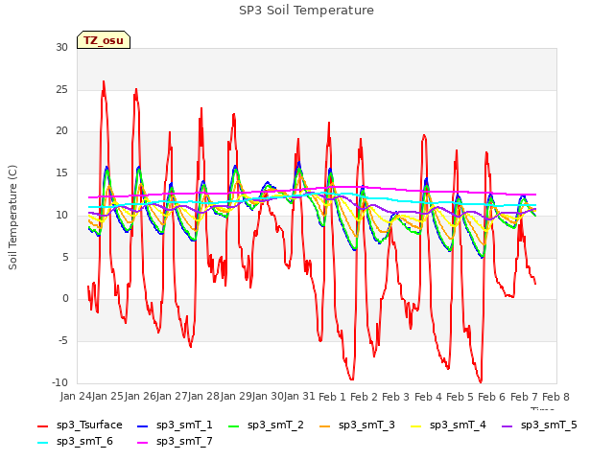Click the 20 y-axis tick label
Screen dimensions: 614x460
tap(61, 131)
